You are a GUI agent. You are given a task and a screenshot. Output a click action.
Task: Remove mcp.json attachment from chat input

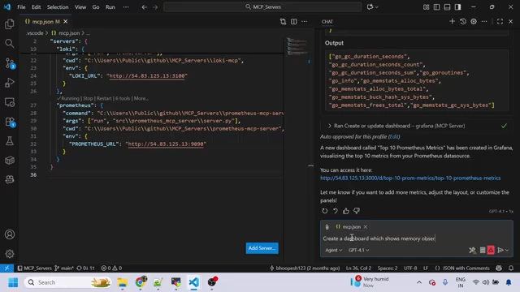coord(366,227)
